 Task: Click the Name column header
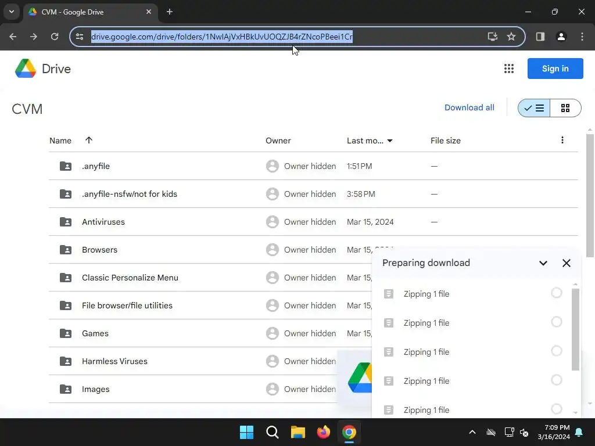click(60, 141)
